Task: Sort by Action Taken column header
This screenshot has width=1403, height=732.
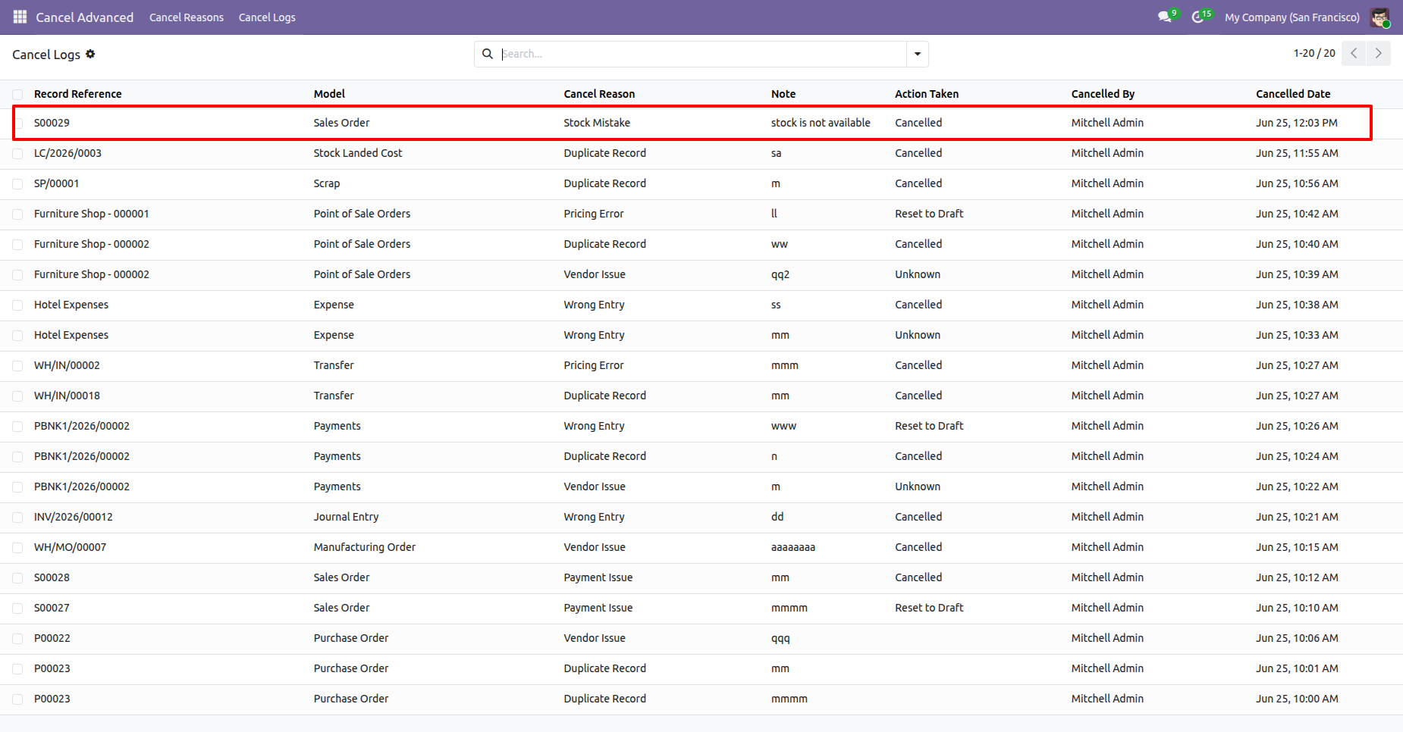Action: (x=927, y=94)
